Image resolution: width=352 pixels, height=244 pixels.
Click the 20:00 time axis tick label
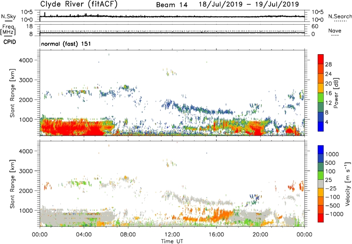[260, 235]
